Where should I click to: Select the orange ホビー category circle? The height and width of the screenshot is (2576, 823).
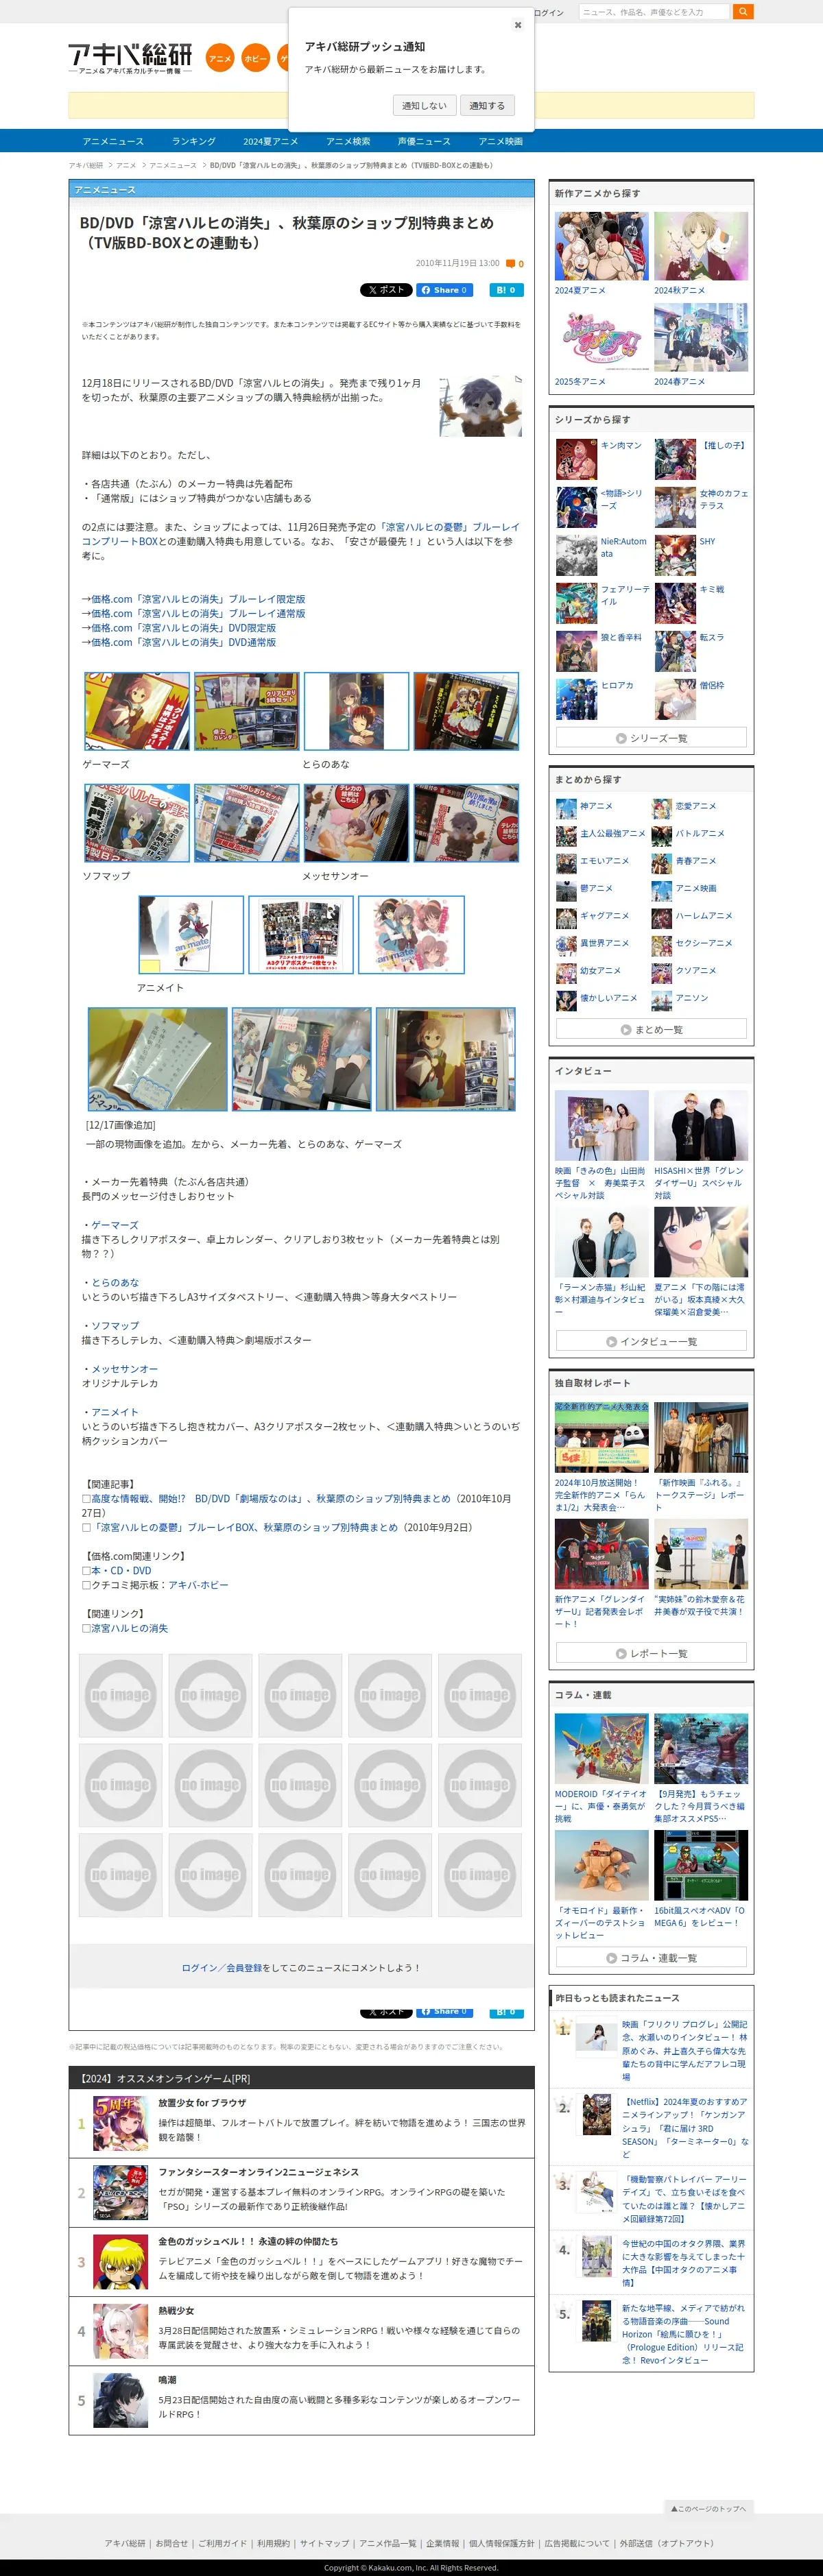coord(256,58)
